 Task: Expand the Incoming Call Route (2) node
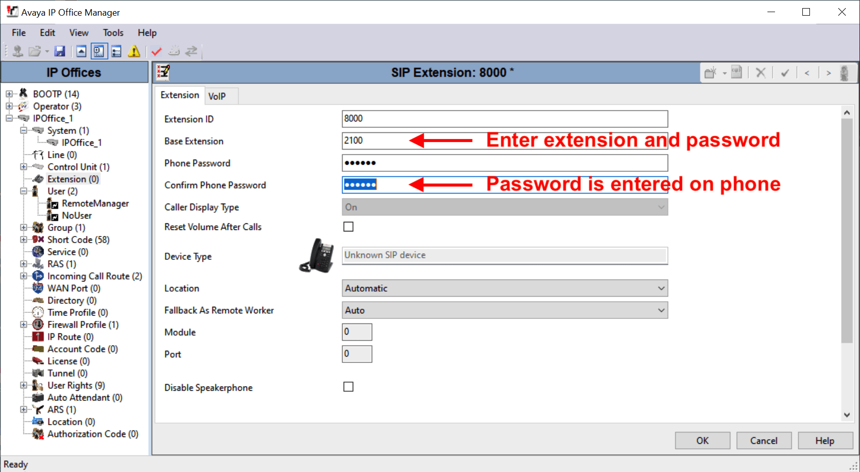pyautogui.click(x=24, y=276)
